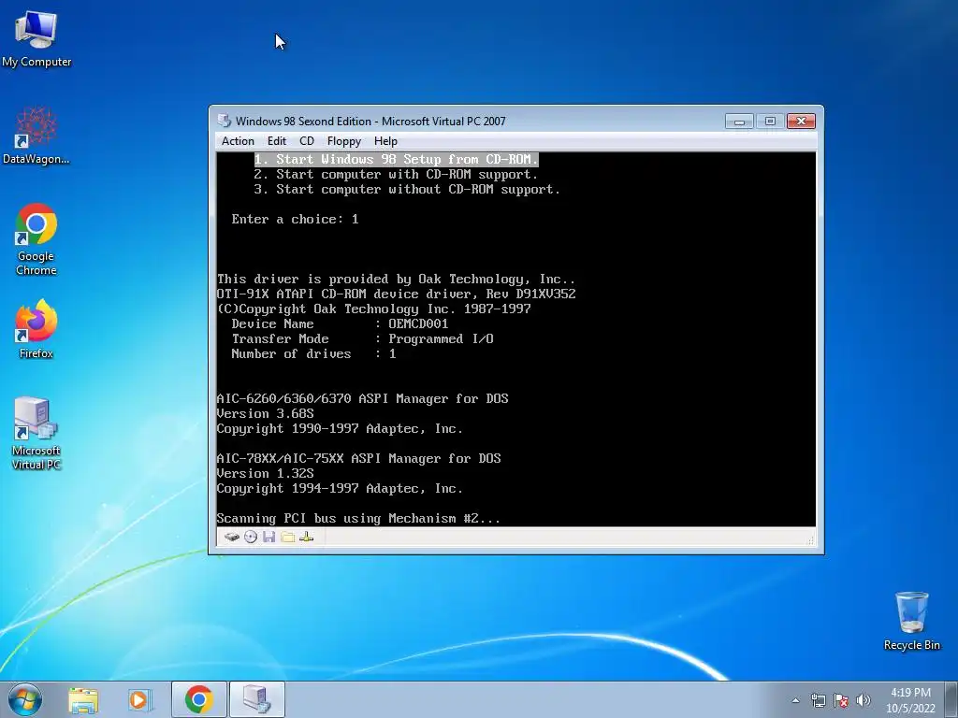Open the Windows Start menu

coord(24,699)
